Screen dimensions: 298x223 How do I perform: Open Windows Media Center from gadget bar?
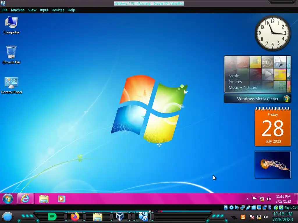click(x=258, y=99)
